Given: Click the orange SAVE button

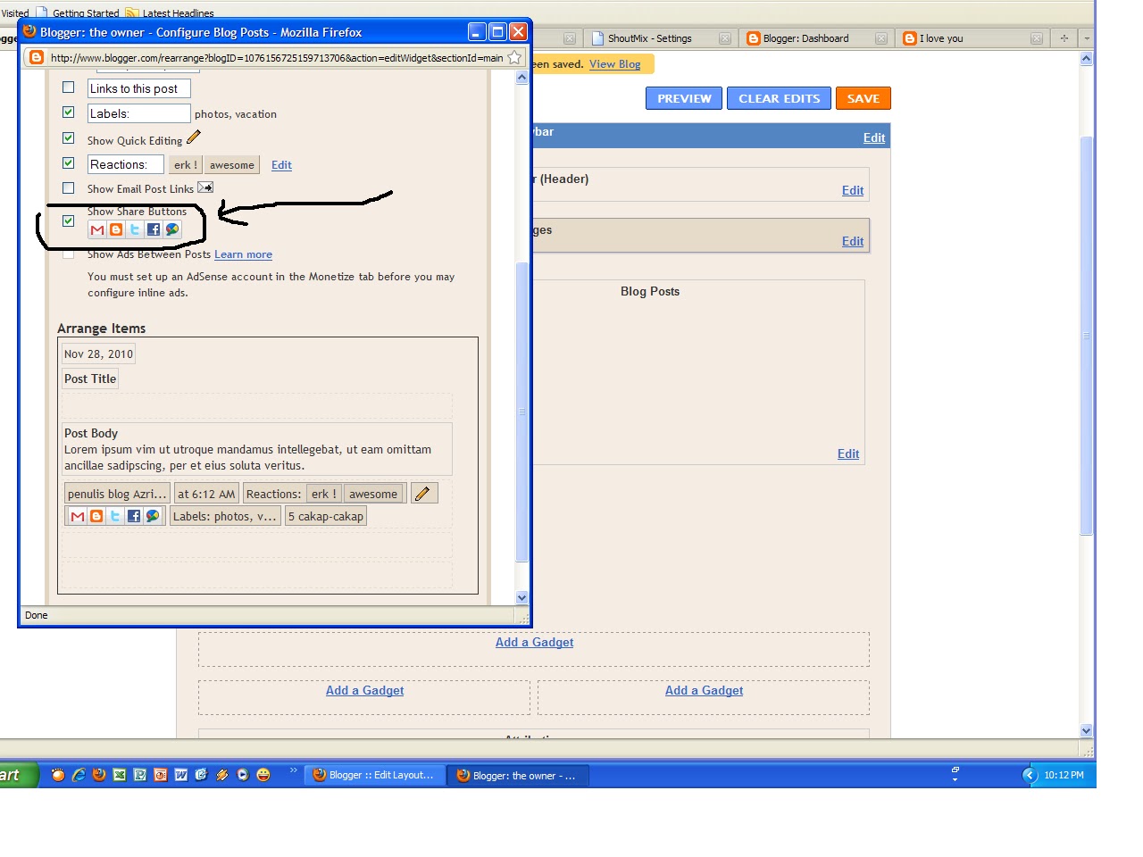Looking at the screenshot, I should coord(863,98).
